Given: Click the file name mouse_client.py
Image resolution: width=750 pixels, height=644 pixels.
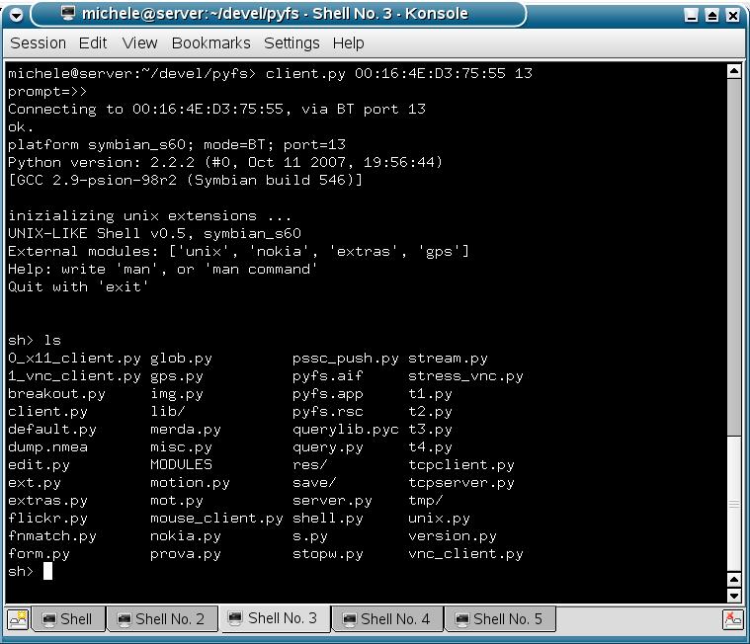Looking at the screenshot, I should [x=216, y=519].
